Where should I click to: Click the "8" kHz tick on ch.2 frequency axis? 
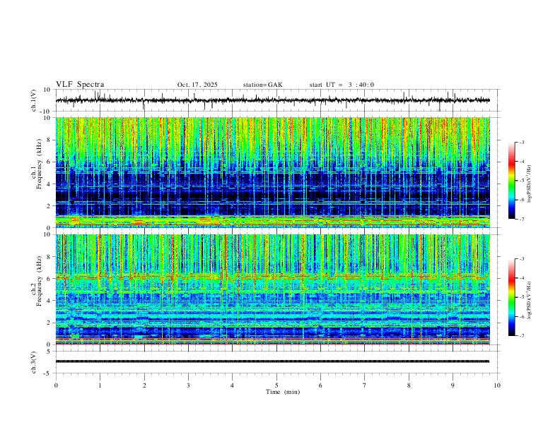pos(49,257)
